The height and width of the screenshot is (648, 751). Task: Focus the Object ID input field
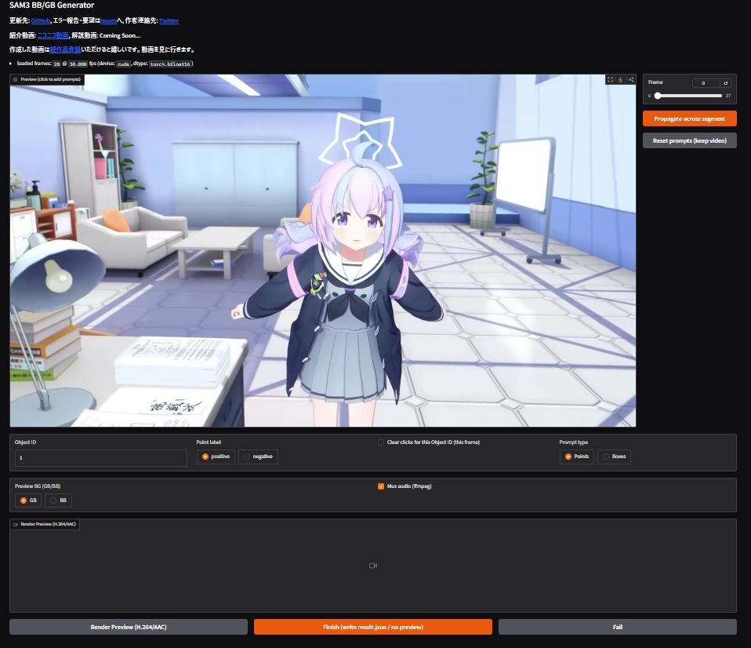coord(100,457)
